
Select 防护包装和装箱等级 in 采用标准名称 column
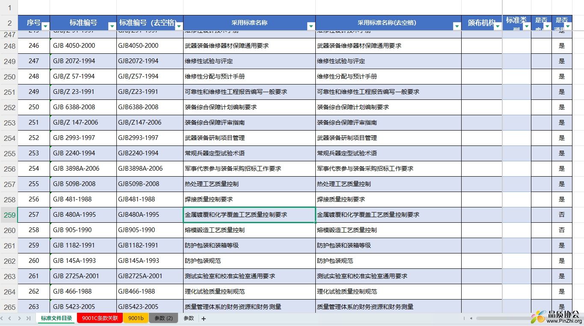[x=249, y=245]
